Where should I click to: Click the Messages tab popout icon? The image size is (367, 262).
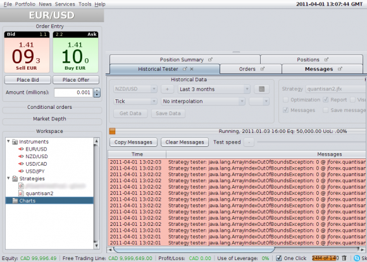[340, 69]
